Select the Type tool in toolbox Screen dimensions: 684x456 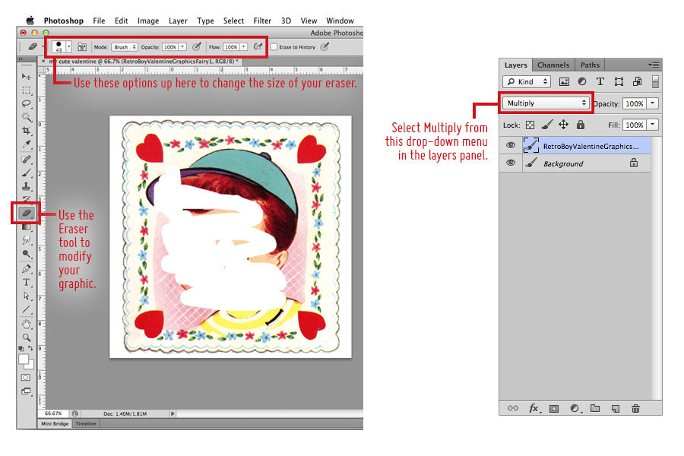click(x=26, y=282)
